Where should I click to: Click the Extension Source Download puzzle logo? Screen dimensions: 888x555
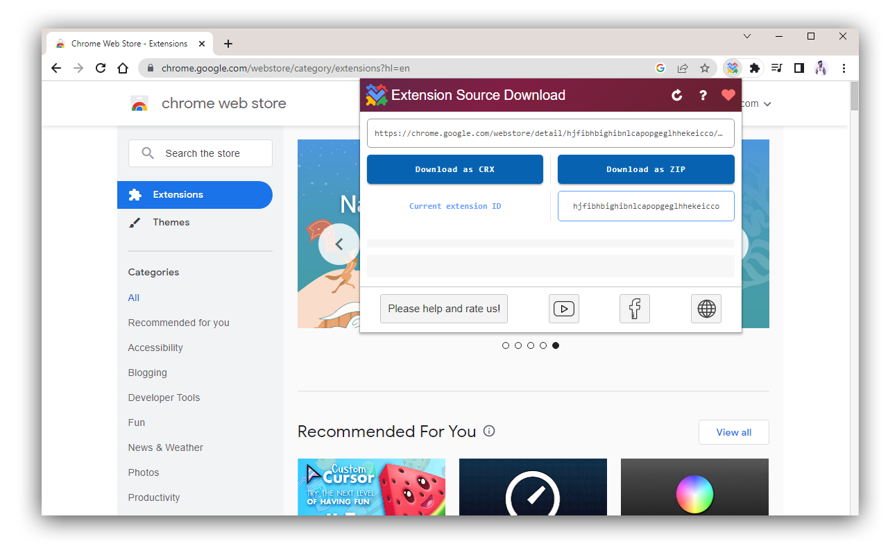pos(377,95)
